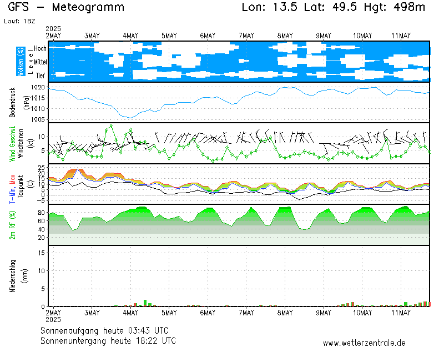The height and width of the screenshot is (347, 444).
Task: Click the 'Tief' cloud level label
Action: 41,76
